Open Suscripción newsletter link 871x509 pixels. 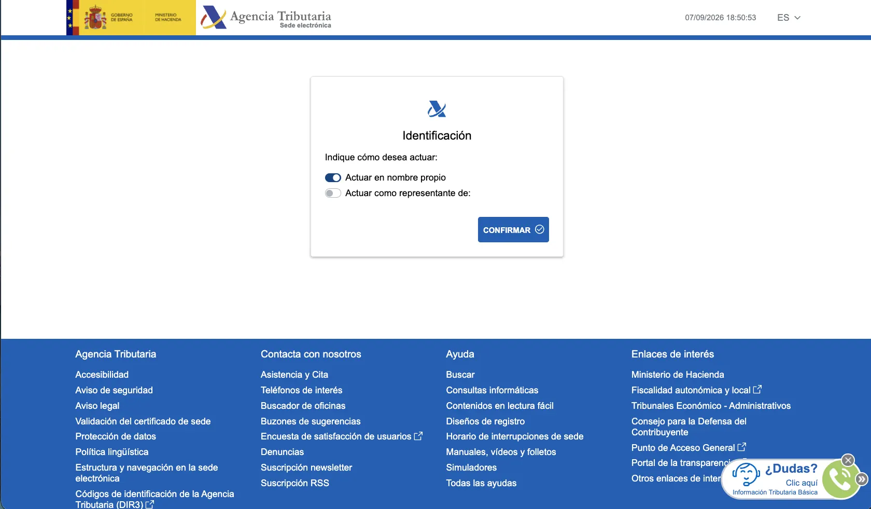pyautogui.click(x=306, y=467)
